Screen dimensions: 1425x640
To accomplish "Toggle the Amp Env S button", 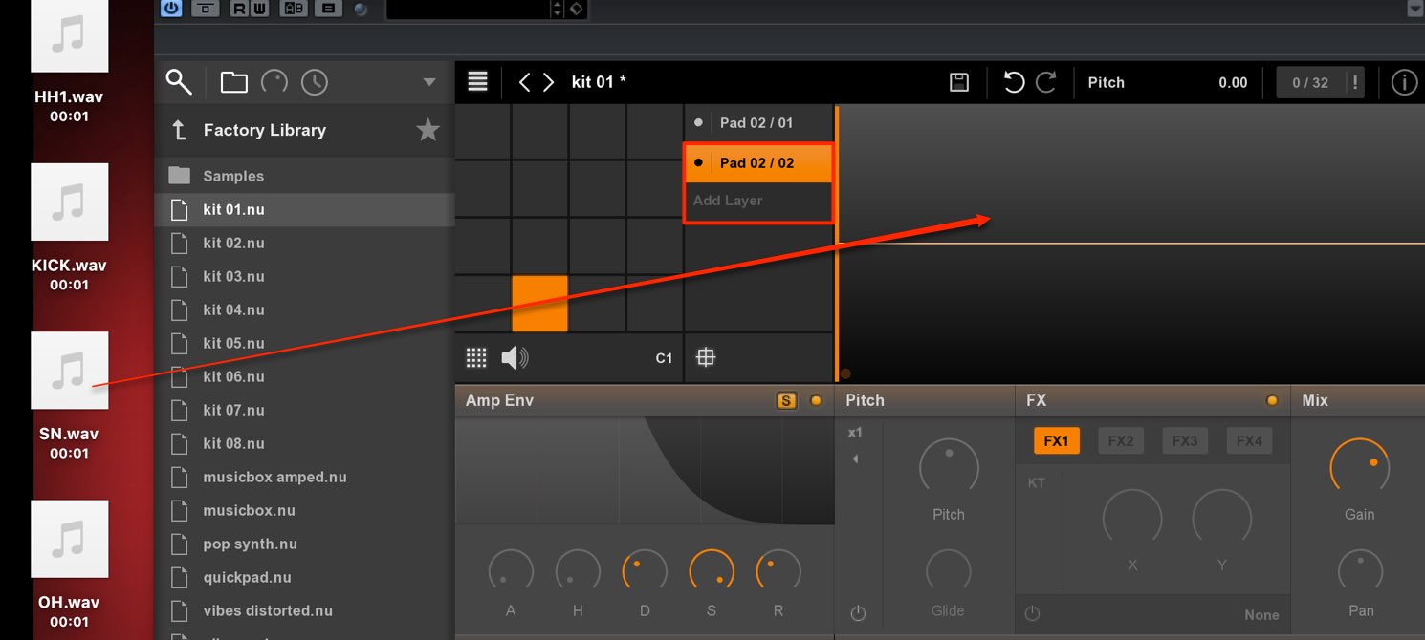I will click(786, 401).
